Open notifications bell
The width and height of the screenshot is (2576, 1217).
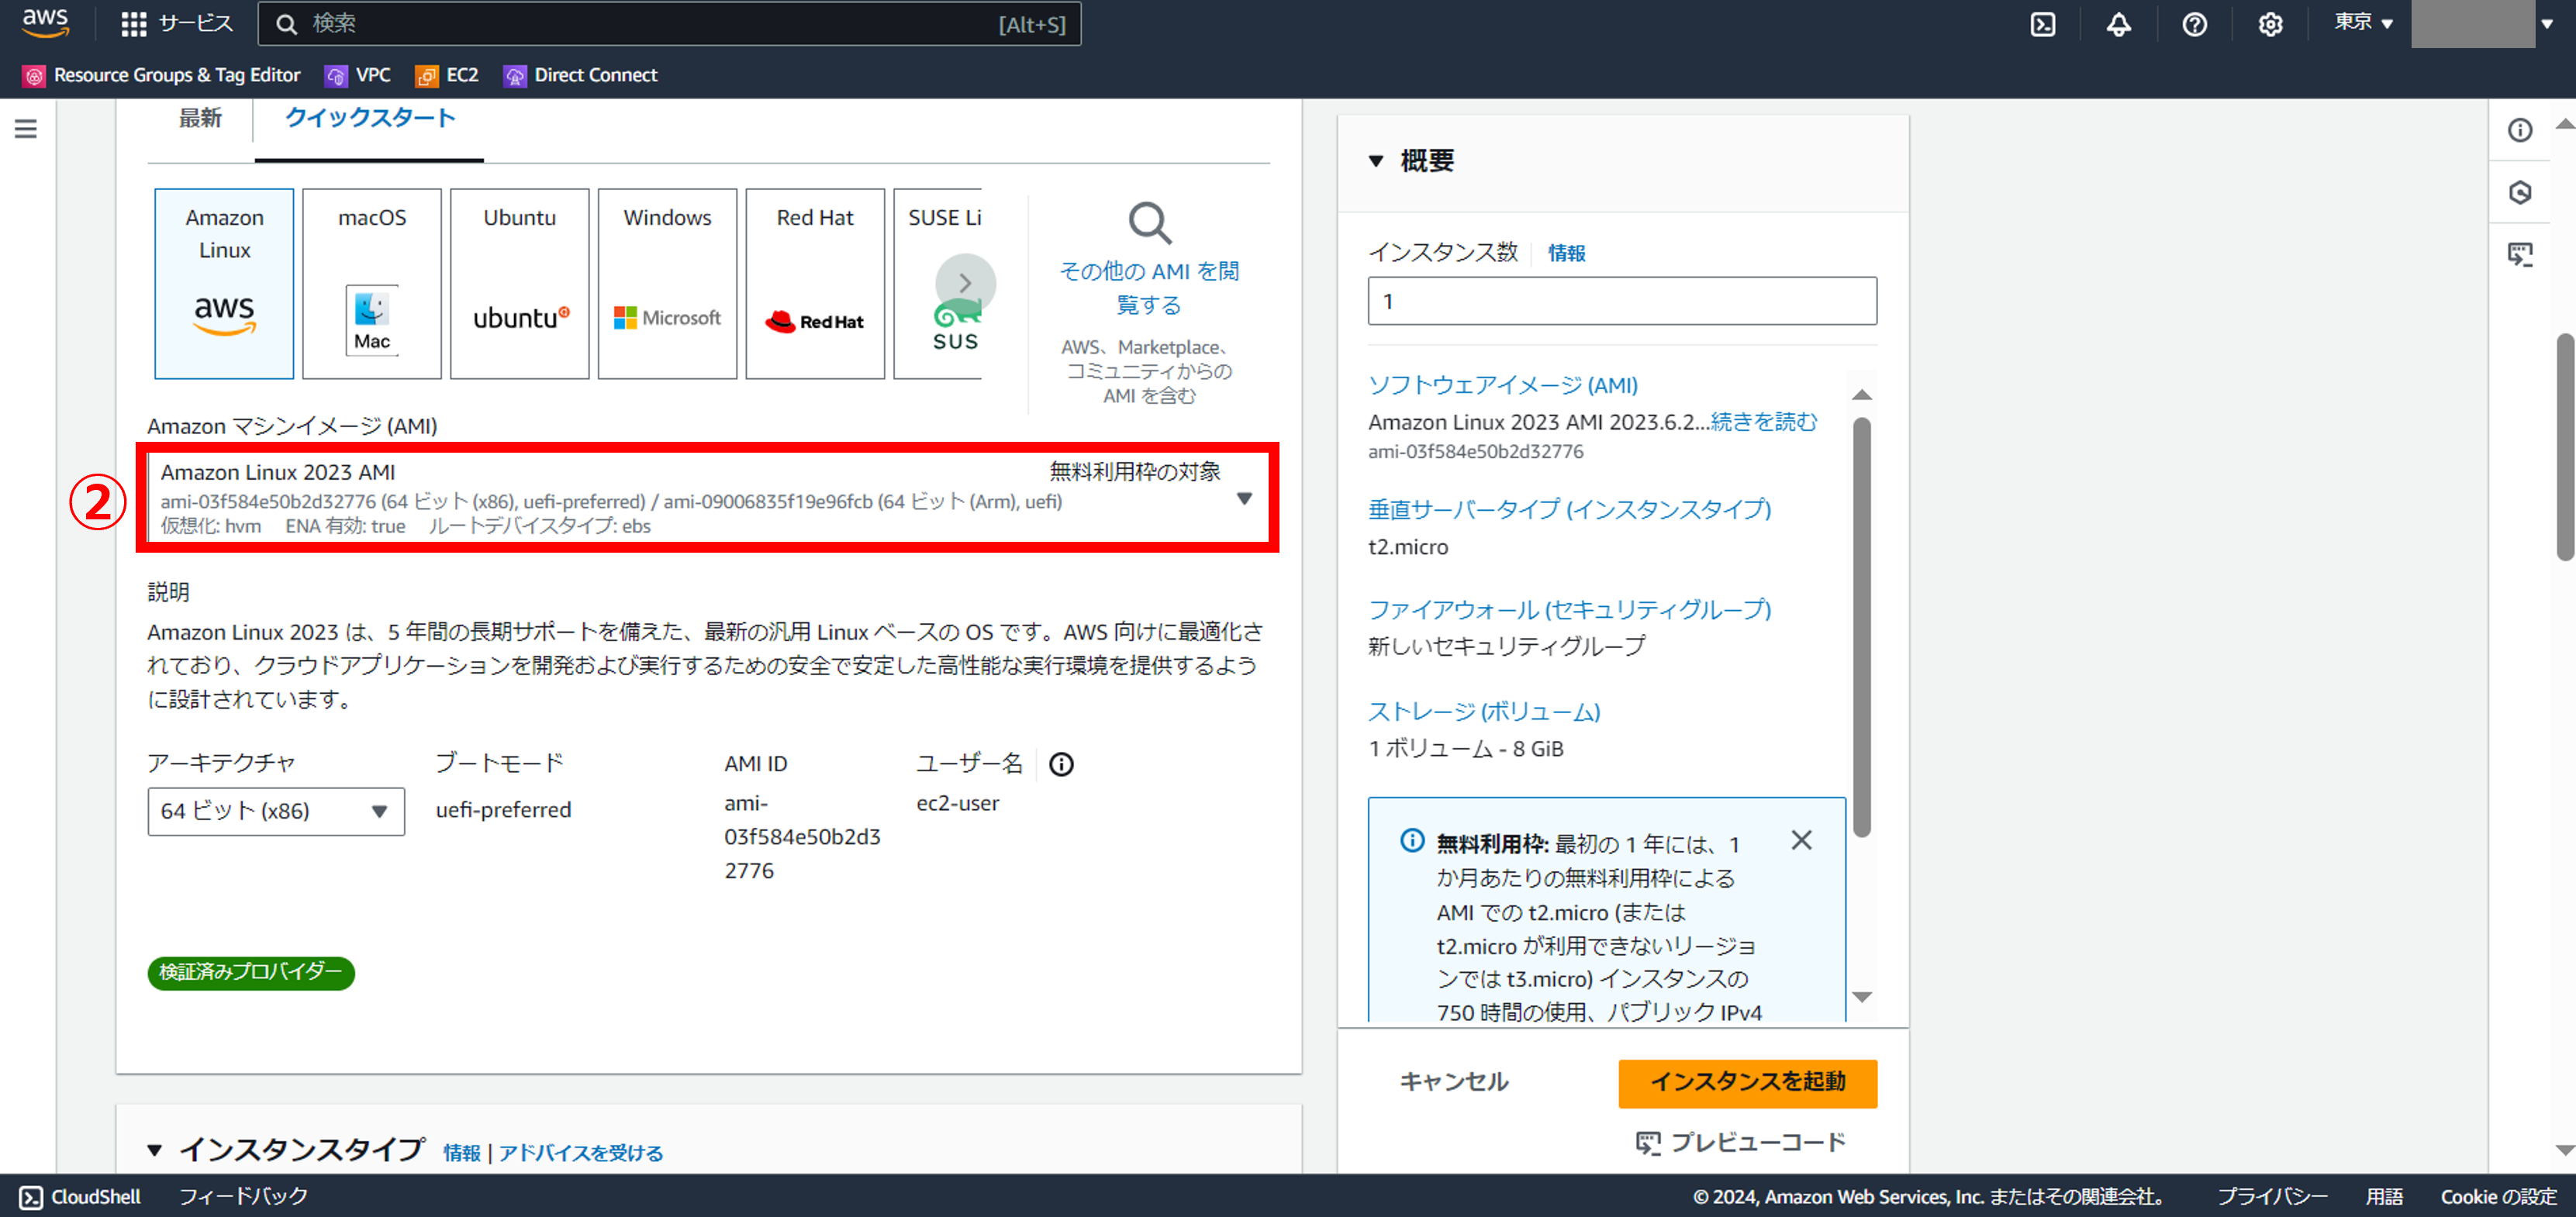(x=2118, y=24)
